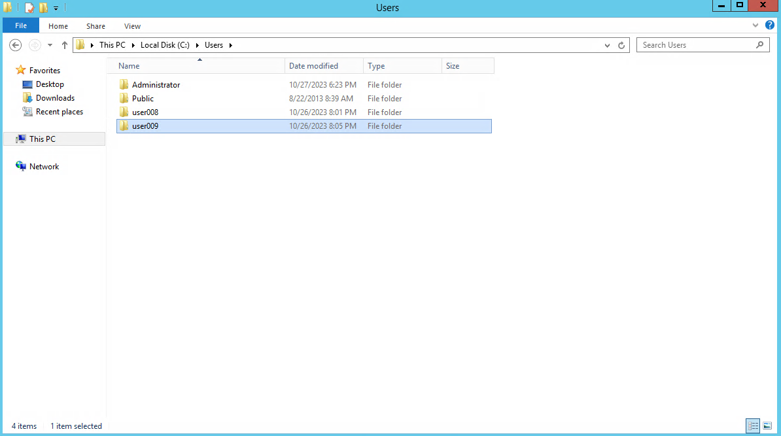Maximize the Users window

coord(740,5)
